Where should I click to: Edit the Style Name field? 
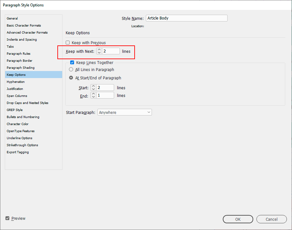(x=187, y=18)
